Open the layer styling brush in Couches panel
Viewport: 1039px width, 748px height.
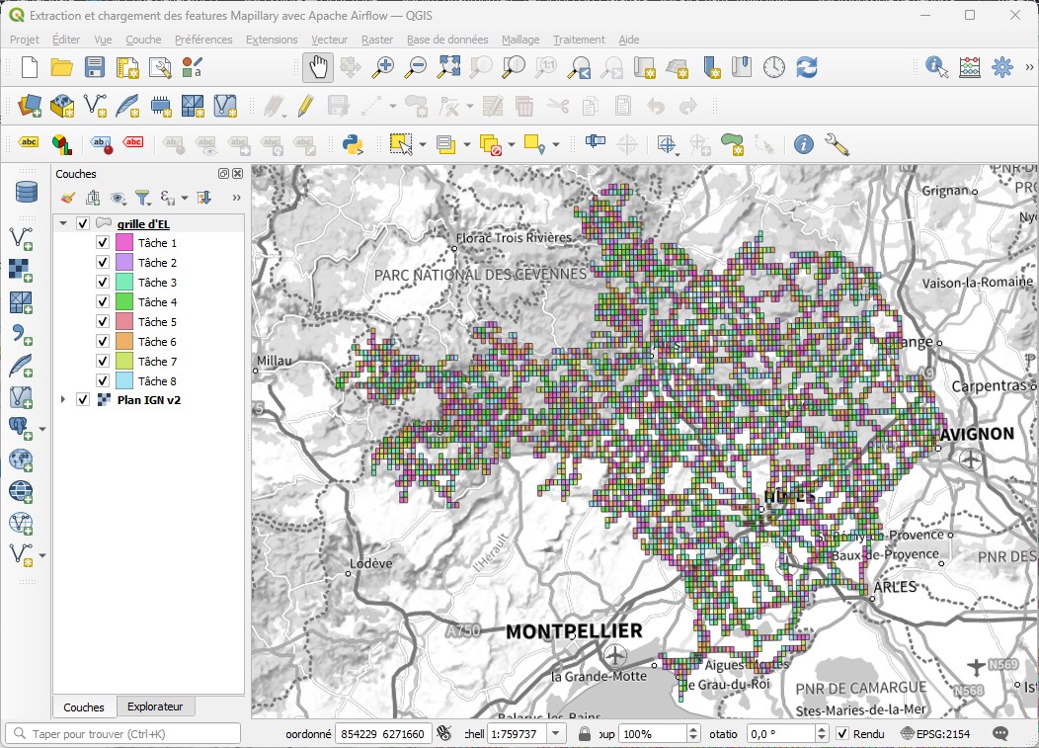pos(67,198)
